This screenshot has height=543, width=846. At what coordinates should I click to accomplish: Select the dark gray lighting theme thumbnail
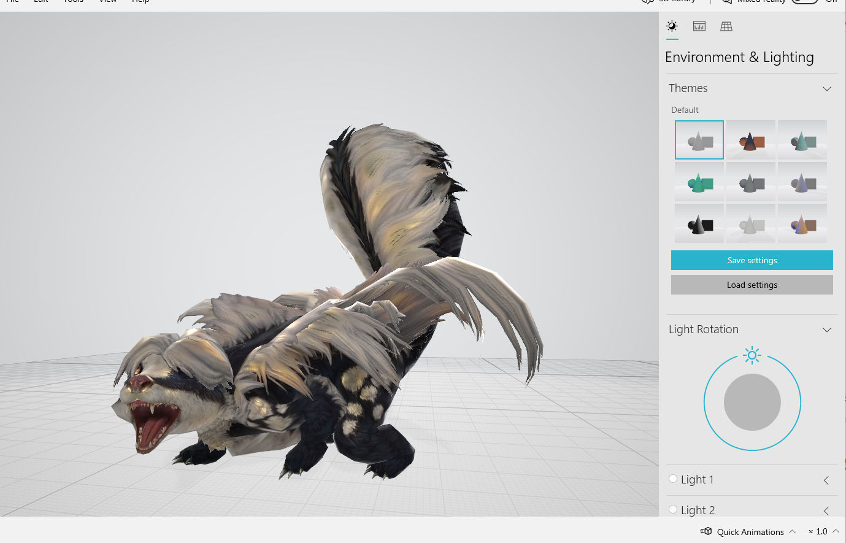(751, 182)
